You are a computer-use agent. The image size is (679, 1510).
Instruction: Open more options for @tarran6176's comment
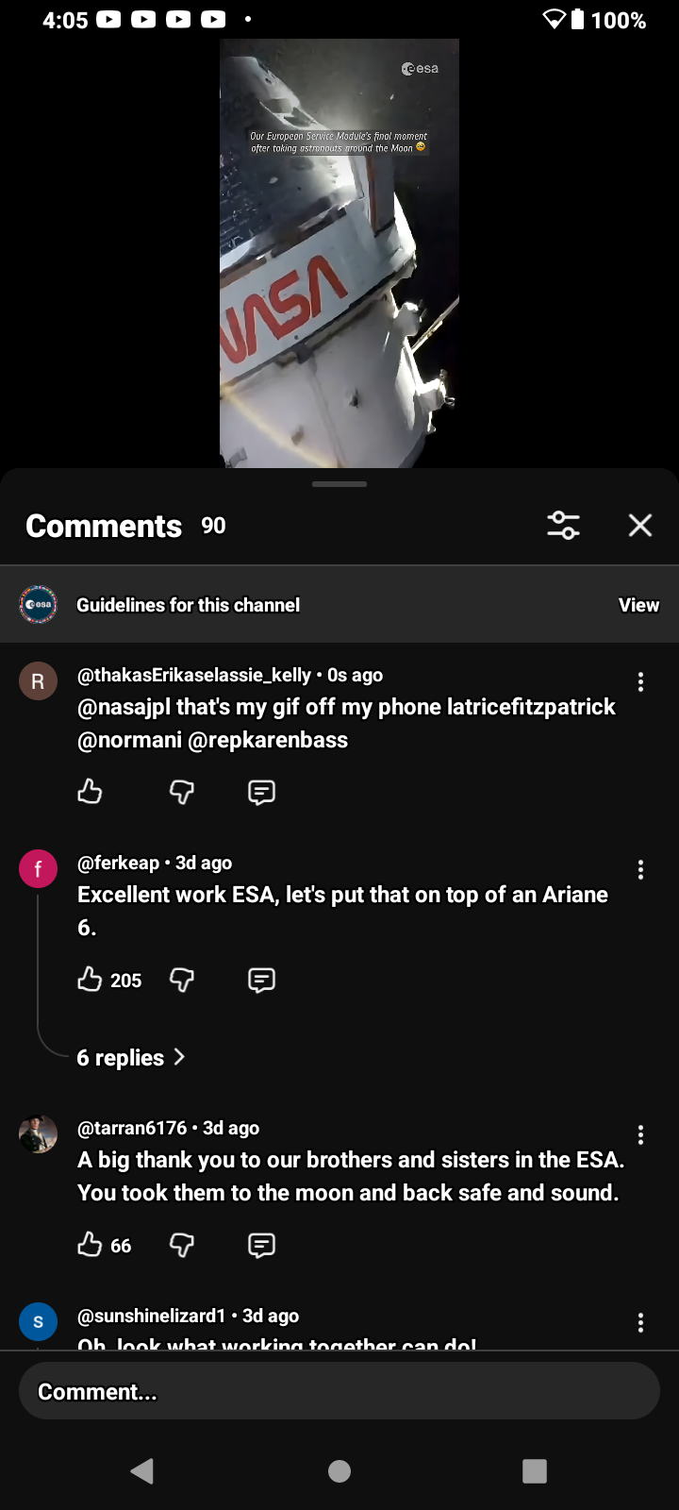(x=640, y=1135)
